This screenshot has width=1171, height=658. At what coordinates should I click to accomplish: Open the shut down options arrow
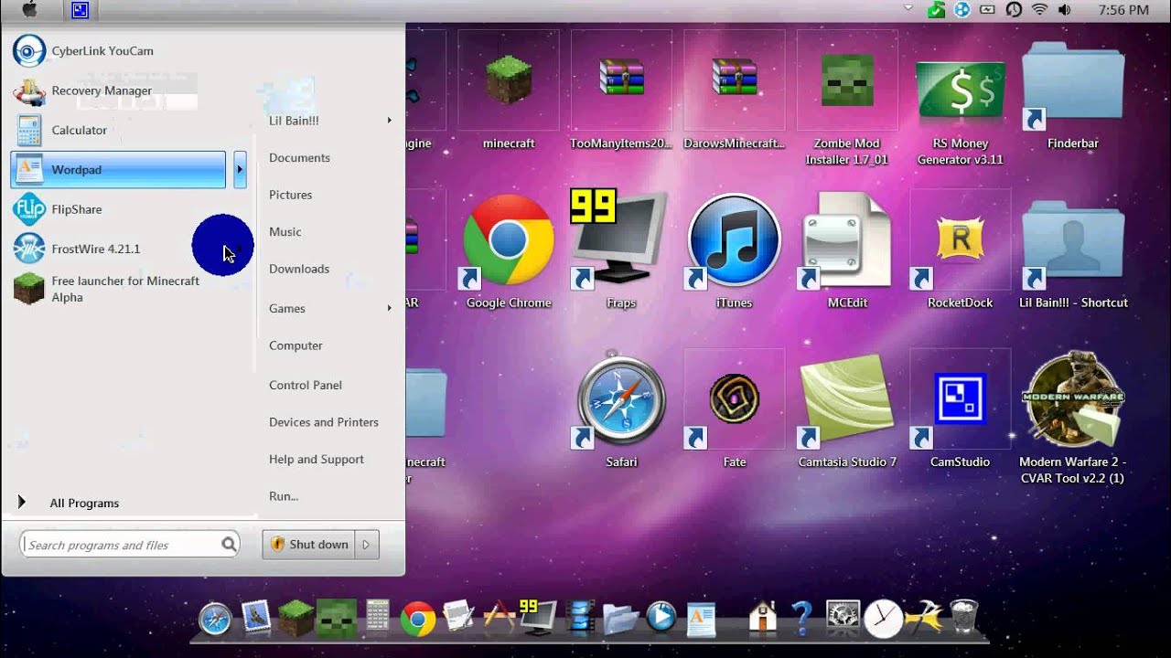(367, 545)
